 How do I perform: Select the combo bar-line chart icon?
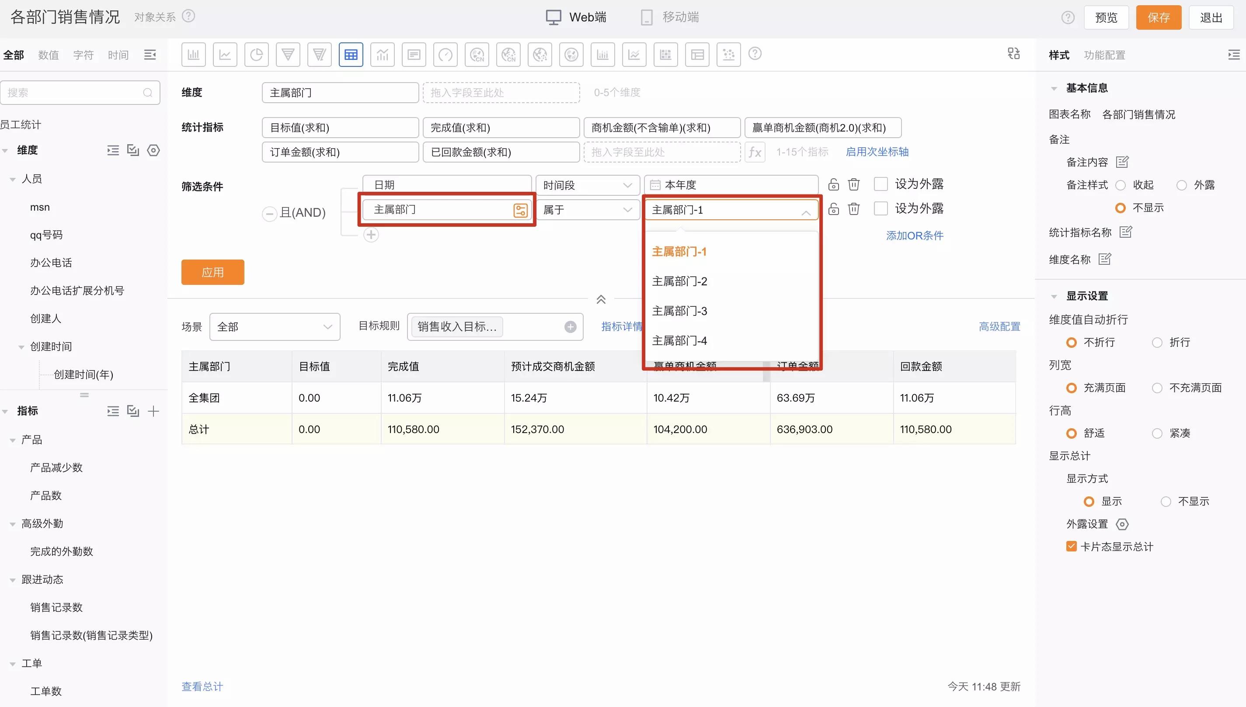382,54
